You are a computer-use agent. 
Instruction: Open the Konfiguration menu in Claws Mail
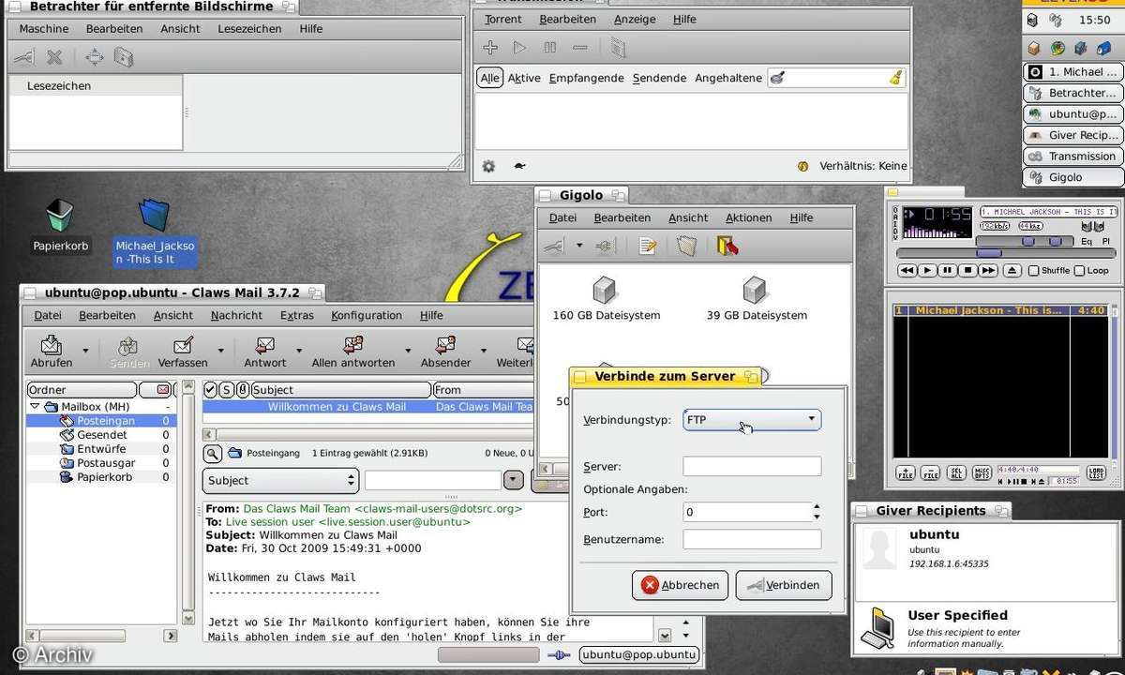pos(367,315)
